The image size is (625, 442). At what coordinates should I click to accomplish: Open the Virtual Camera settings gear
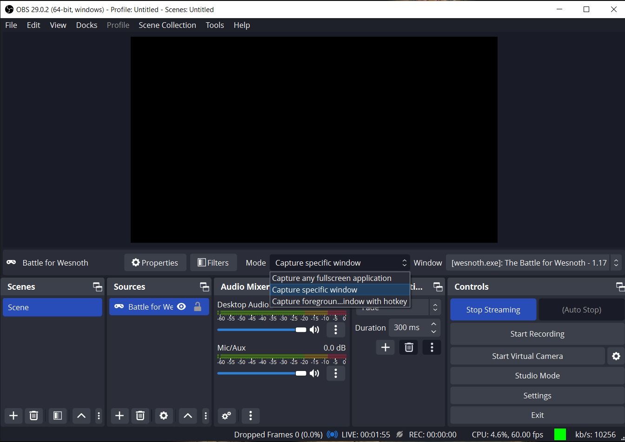[616, 356]
